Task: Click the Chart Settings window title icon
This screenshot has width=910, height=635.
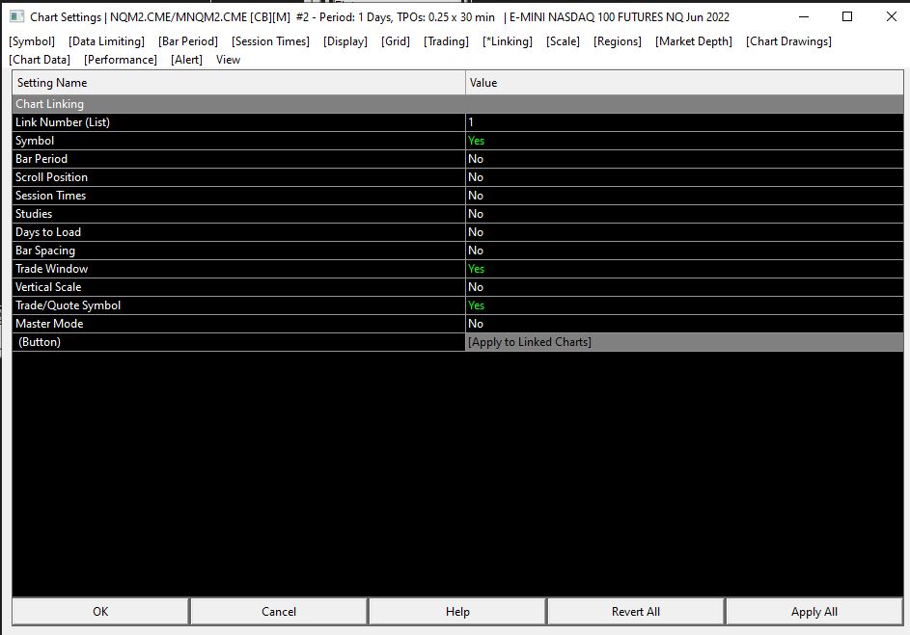Action: tap(16, 16)
